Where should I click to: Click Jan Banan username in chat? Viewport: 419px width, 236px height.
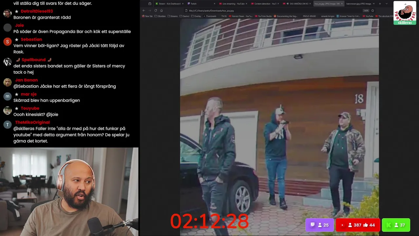click(26, 80)
